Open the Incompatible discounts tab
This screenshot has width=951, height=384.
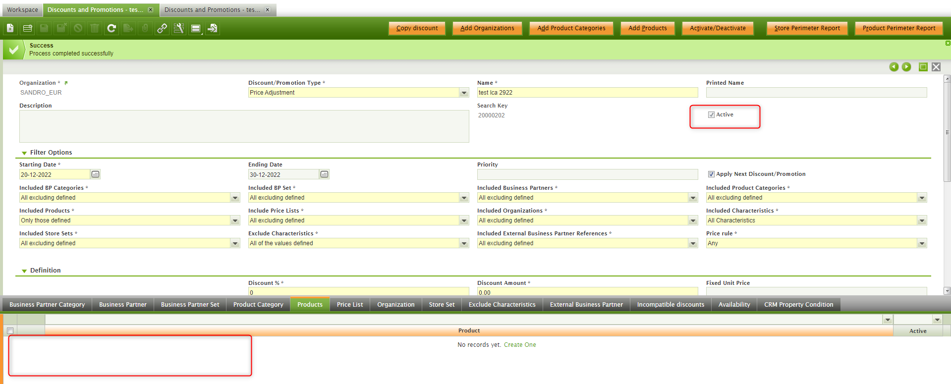(670, 305)
